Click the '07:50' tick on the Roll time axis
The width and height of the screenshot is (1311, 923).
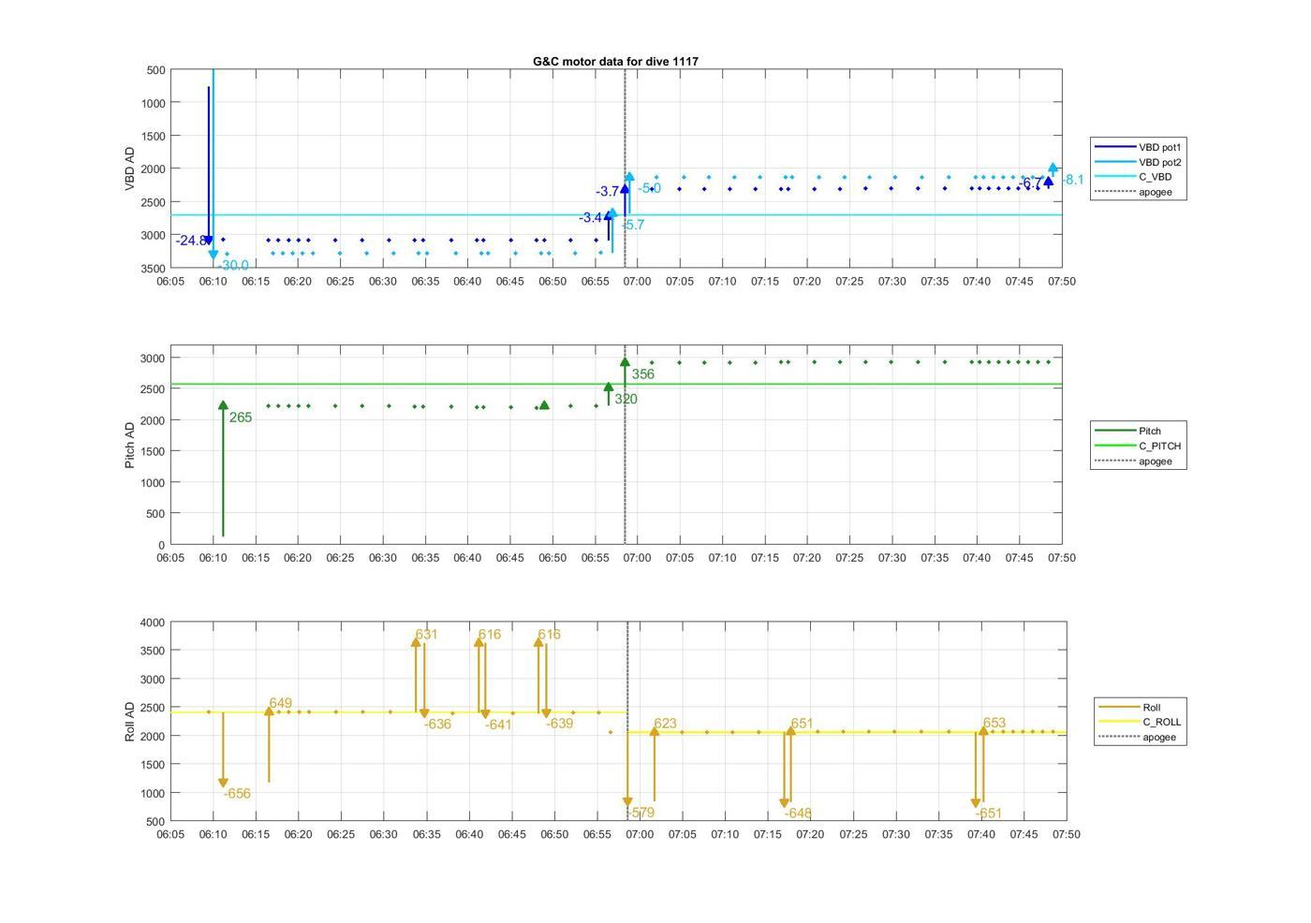(x=1067, y=834)
